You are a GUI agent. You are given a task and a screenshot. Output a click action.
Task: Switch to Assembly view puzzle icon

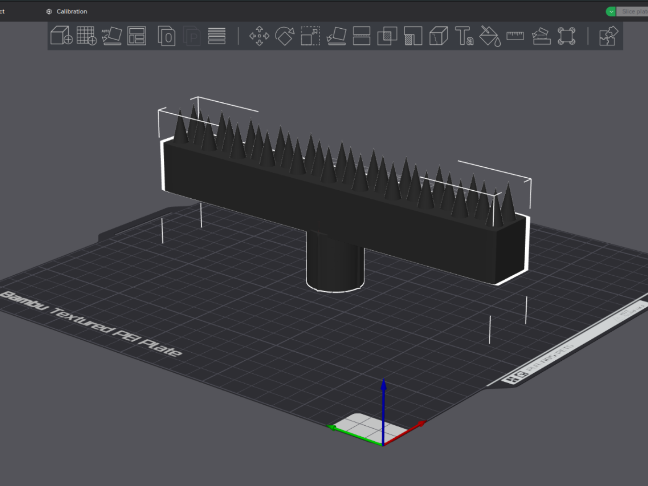pyautogui.click(x=608, y=36)
